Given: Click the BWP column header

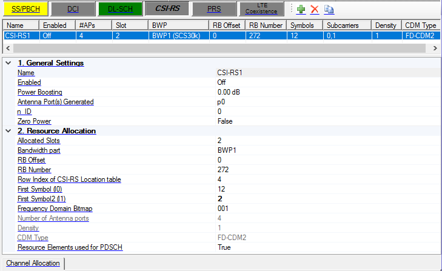Looking at the screenshot, I should [x=179, y=25].
